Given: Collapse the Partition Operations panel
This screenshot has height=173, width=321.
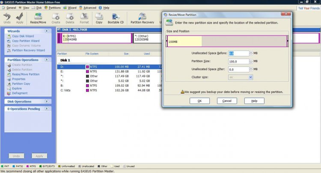Looking at the screenshot, I should [47, 60].
